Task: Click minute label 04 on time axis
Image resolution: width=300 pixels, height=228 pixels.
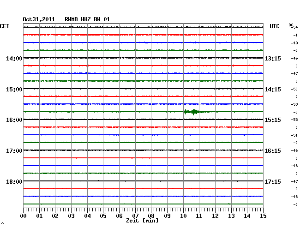Action: tap(87, 216)
